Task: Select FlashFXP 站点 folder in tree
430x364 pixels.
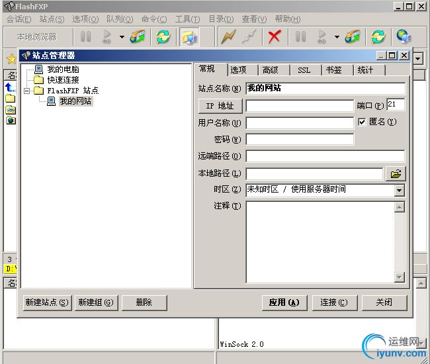Action: click(73, 91)
